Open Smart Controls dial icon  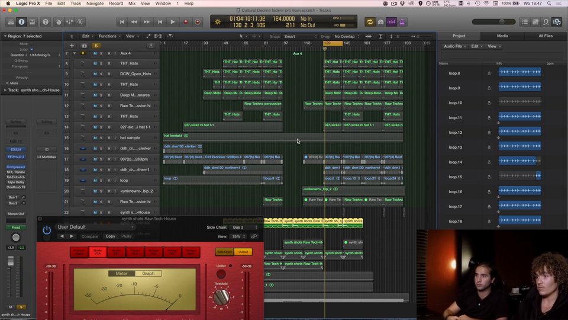pyautogui.click(x=59, y=22)
